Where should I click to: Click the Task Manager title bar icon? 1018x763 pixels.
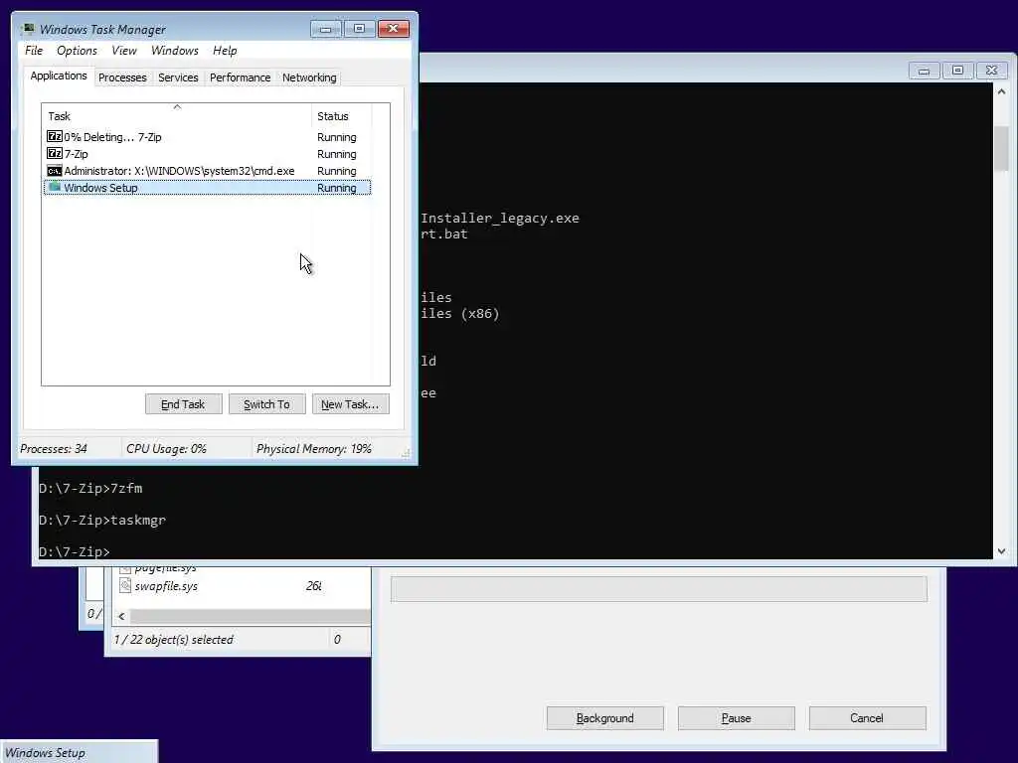tap(28, 29)
